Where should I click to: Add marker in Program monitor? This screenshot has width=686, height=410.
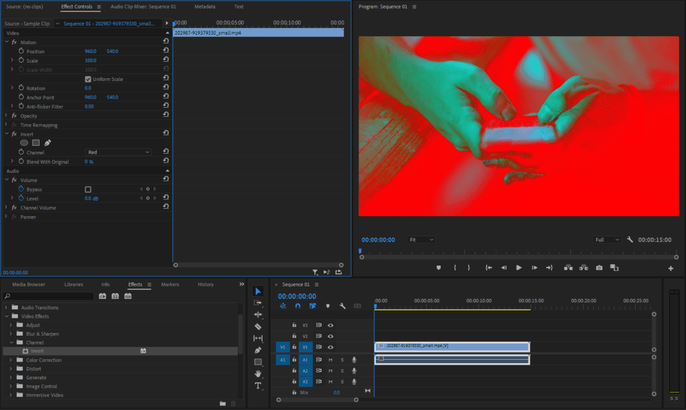439,268
